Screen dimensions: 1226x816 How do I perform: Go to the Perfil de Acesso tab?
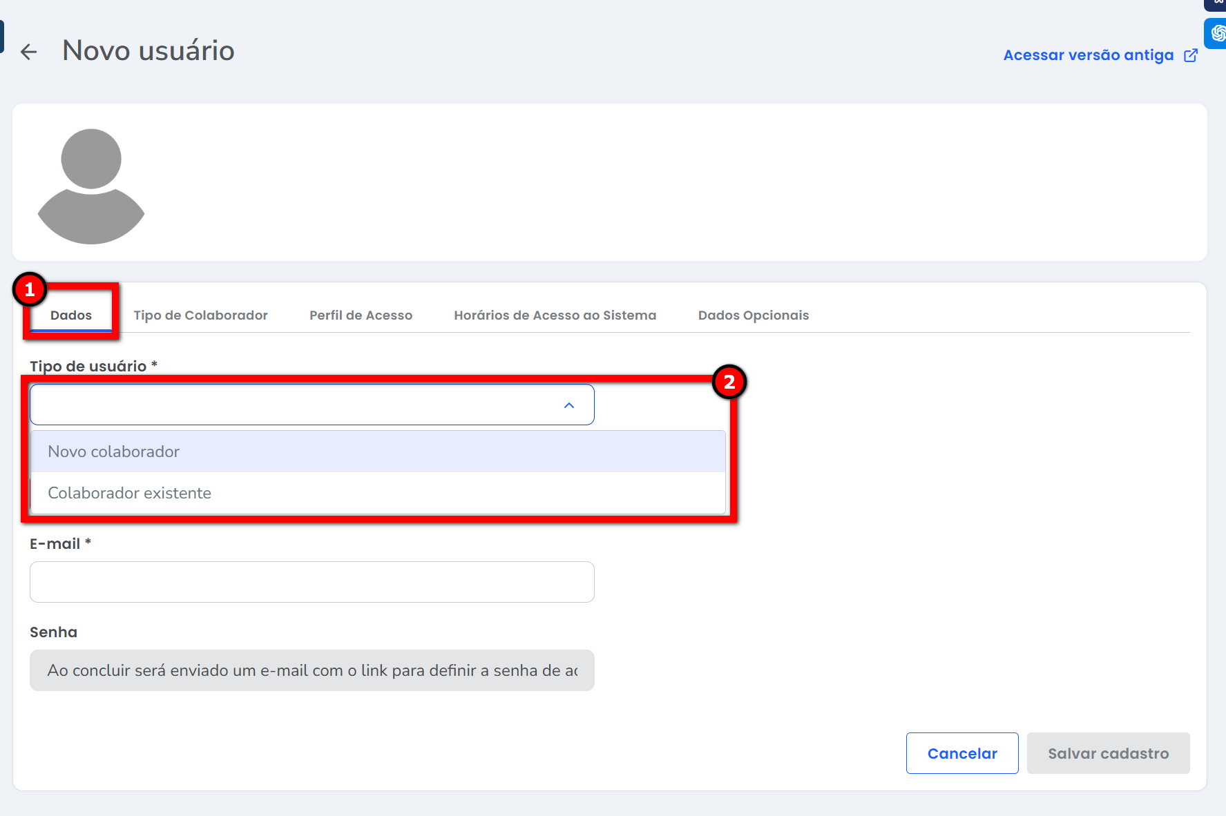tap(361, 315)
